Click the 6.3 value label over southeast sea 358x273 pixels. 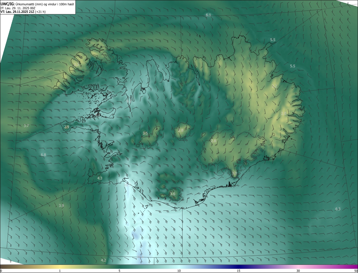tap(338, 209)
